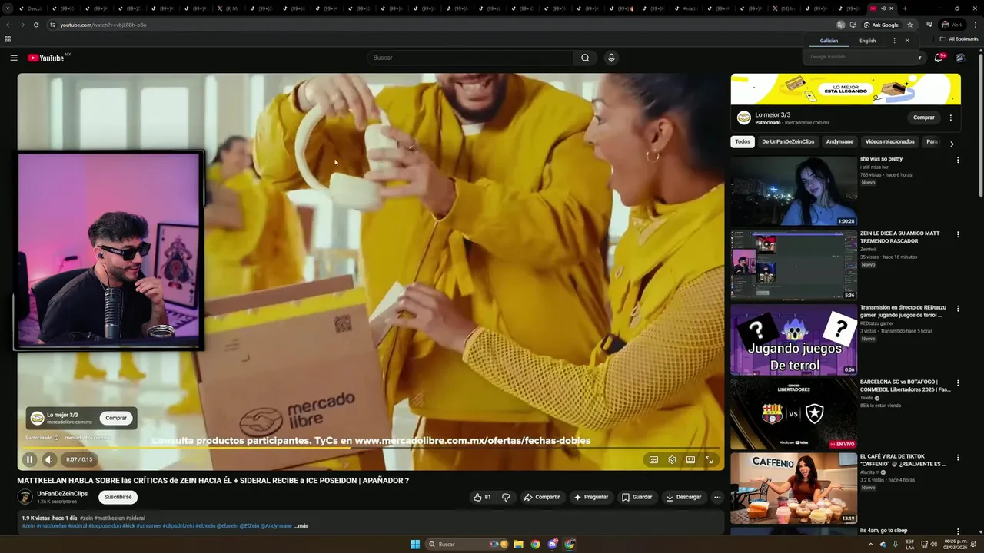Open options menu of sidebar ad
Image resolution: width=984 pixels, height=553 pixels.
tap(951, 118)
